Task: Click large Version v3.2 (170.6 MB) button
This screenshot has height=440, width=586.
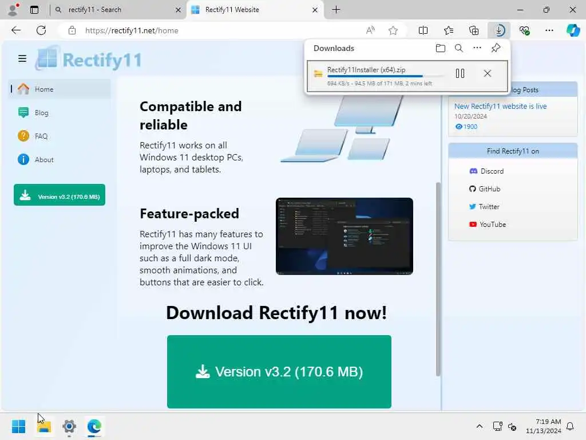Action: (279, 371)
